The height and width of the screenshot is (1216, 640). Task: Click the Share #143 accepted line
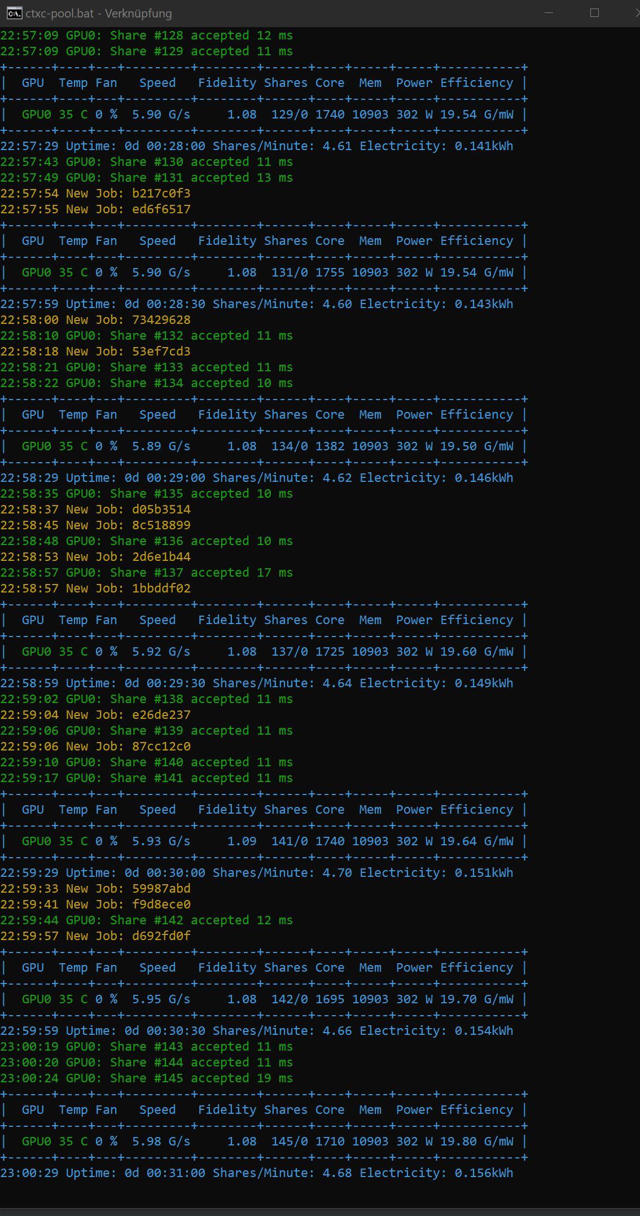[x=146, y=1047]
